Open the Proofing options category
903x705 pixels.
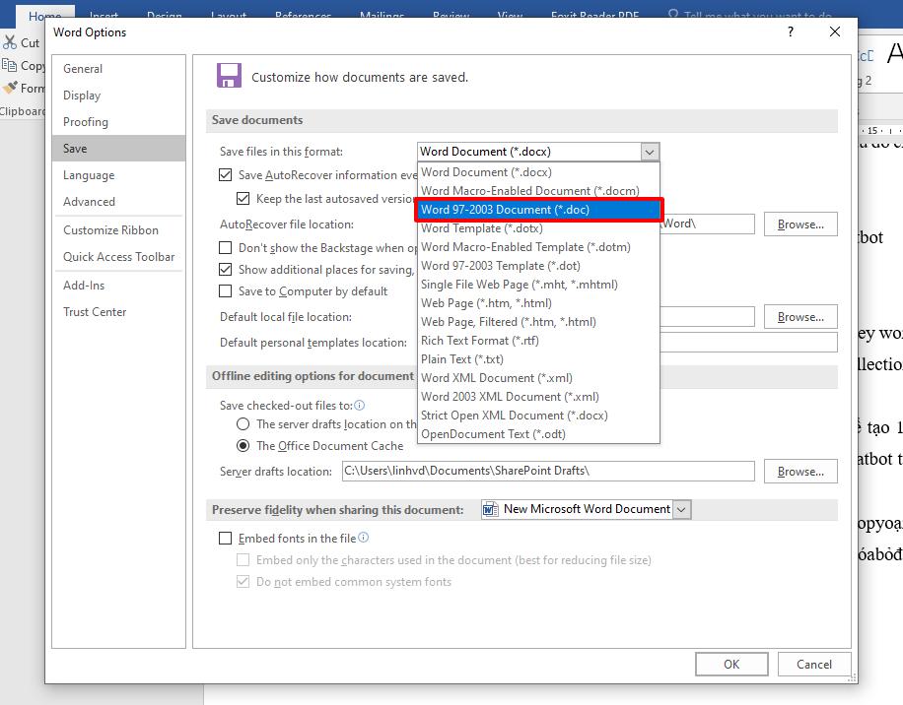pyautogui.click(x=118, y=122)
